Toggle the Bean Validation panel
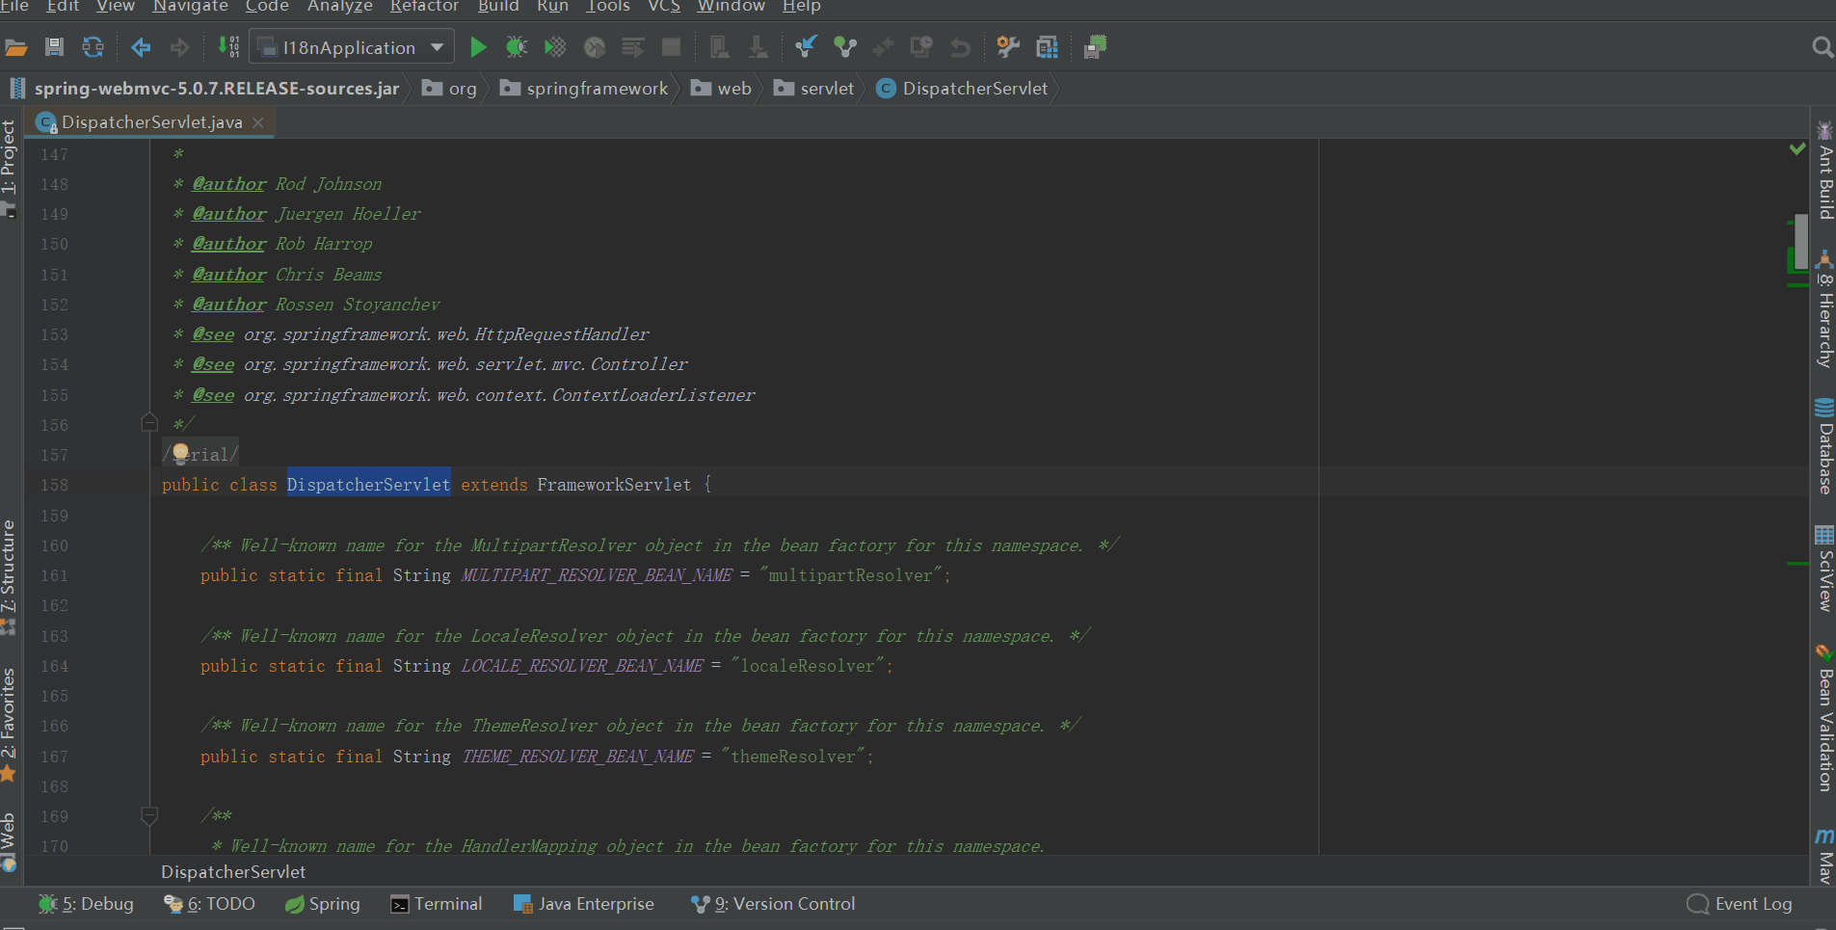 coord(1824,718)
